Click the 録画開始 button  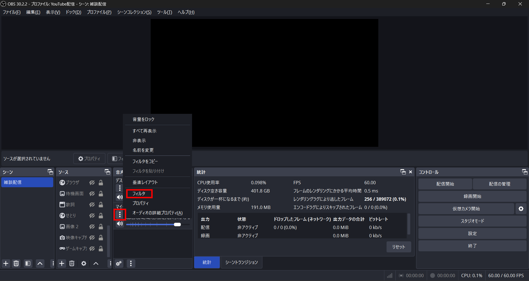(472, 196)
